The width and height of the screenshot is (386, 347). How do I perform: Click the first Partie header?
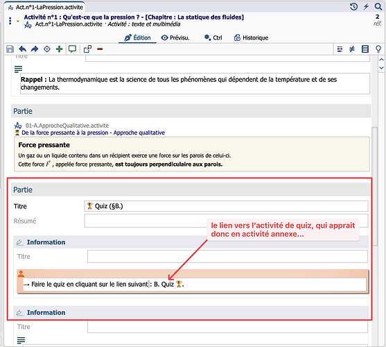click(191, 111)
